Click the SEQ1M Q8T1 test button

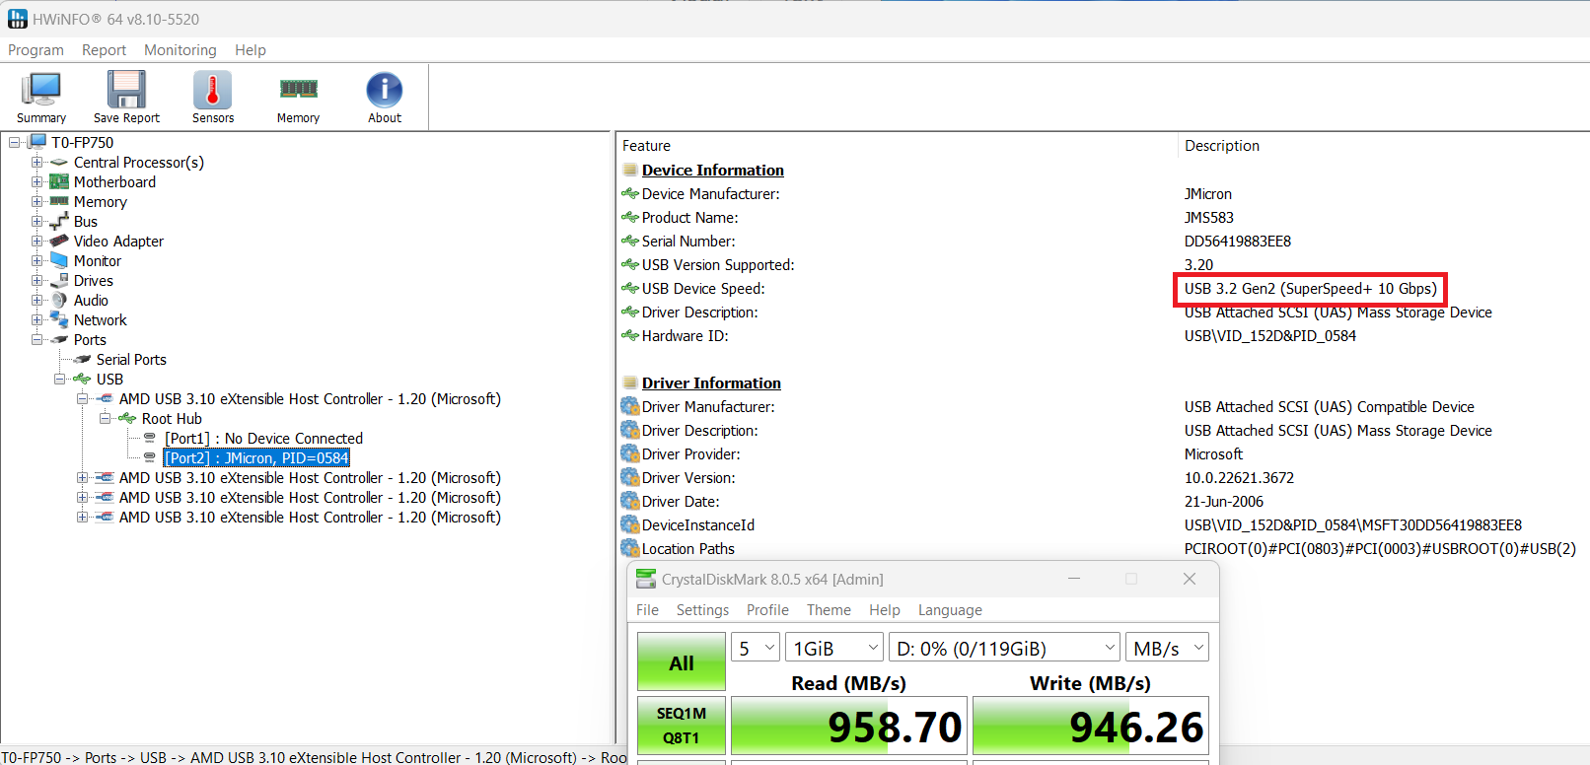tap(682, 726)
